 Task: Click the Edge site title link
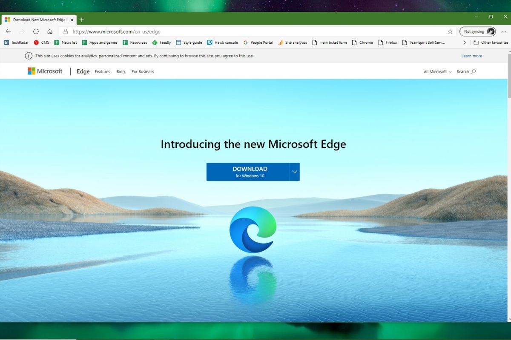click(83, 71)
